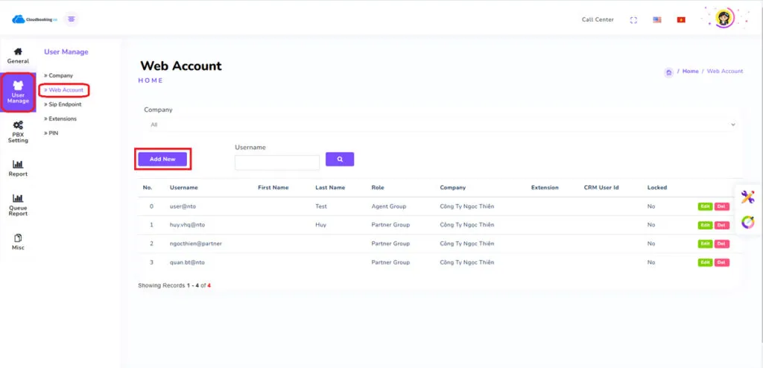Focus the Username search input field
The image size is (763, 368).
coord(277,162)
